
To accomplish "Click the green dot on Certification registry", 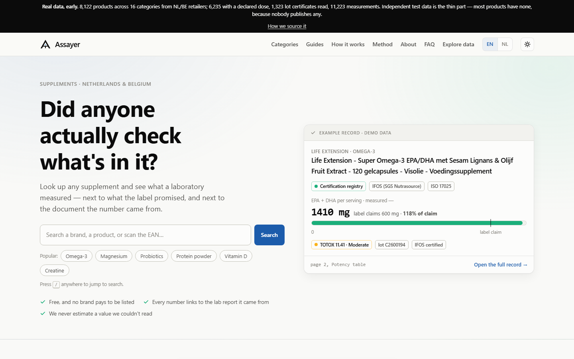I will coord(316,186).
